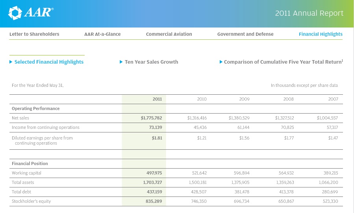
Task: Click the 2011 Annual Report title
Action: pyautogui.click(x=309, y=13)
